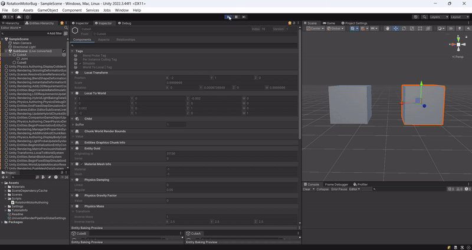Collapse the Local Transform component section

[x=73, y=72]
